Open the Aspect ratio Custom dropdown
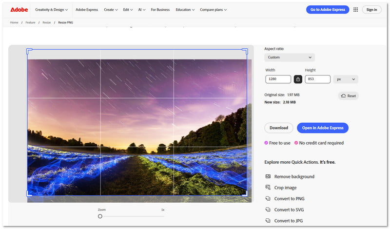 (x=290, y=57)
